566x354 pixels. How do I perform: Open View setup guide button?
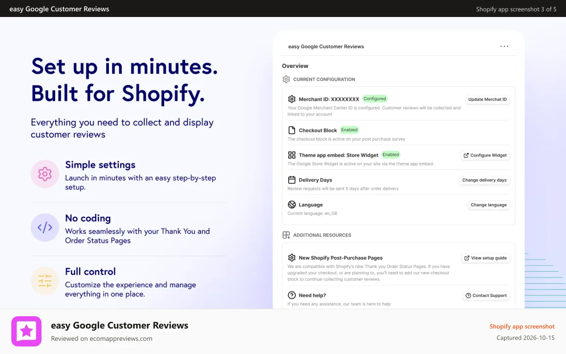pyautogui.click(x=485, y=258)
